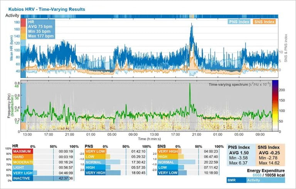Click the MAXIMUM heart rate zone label
The width and height of the screenshot is (296, 189).
click(x=23, y=151)
